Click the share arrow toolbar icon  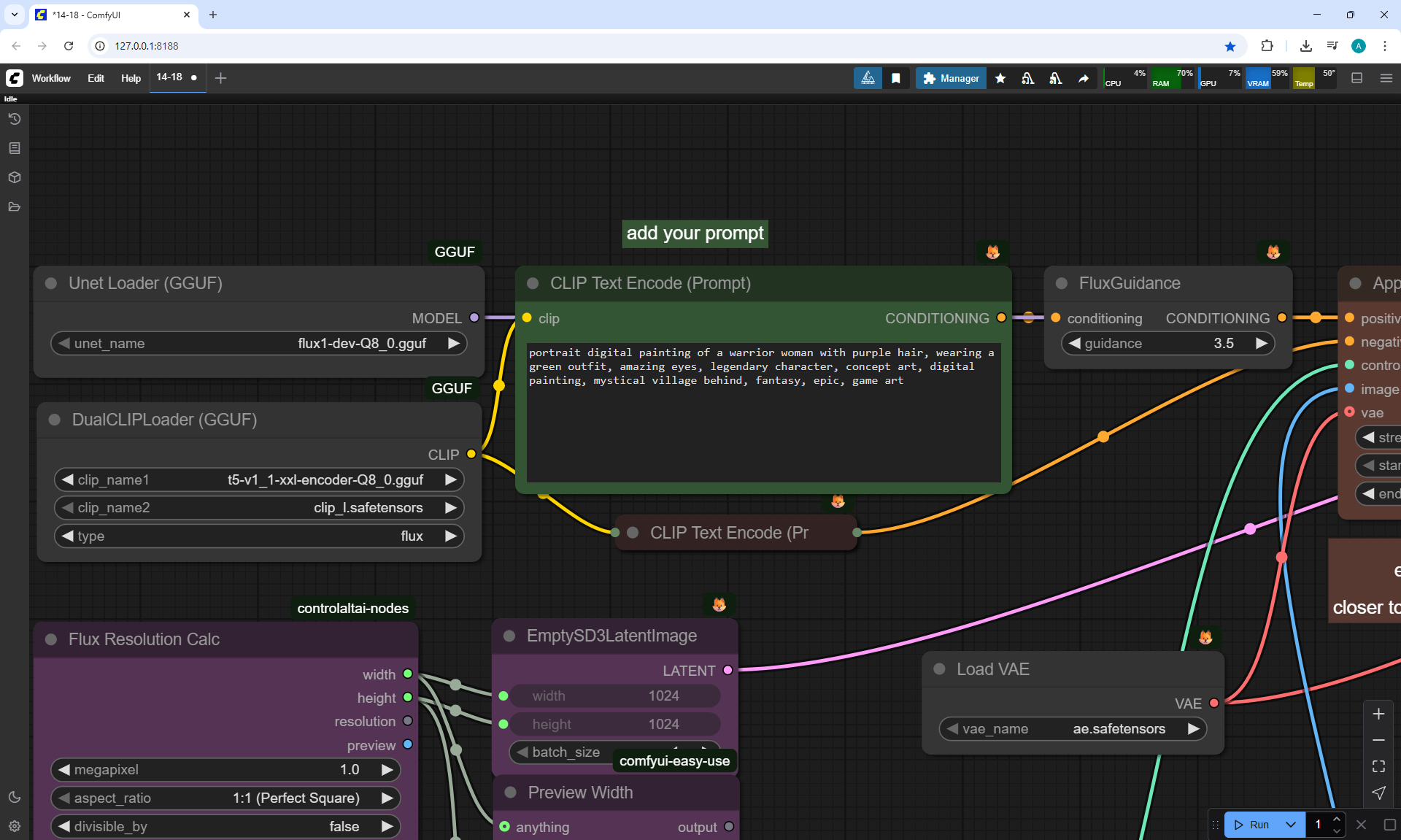1084,78
